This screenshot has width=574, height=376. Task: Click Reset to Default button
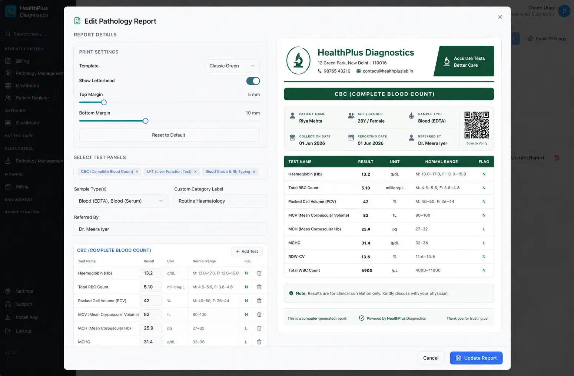pos(169,135)
